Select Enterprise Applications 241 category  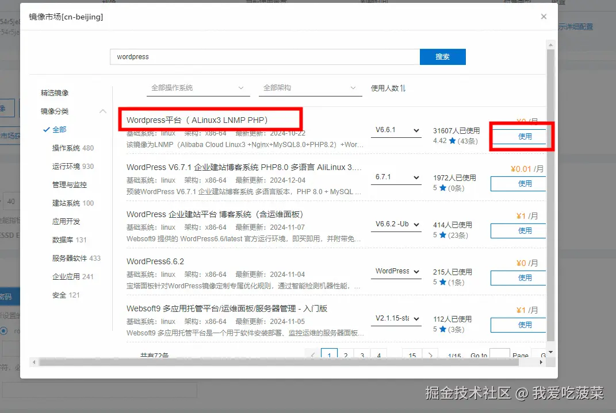[x=73, y=277]
